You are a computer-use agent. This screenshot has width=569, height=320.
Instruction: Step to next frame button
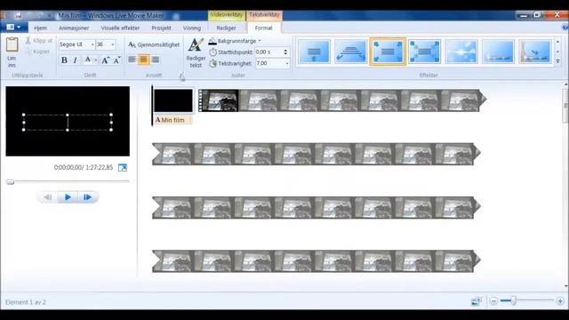tap(87, 197)
